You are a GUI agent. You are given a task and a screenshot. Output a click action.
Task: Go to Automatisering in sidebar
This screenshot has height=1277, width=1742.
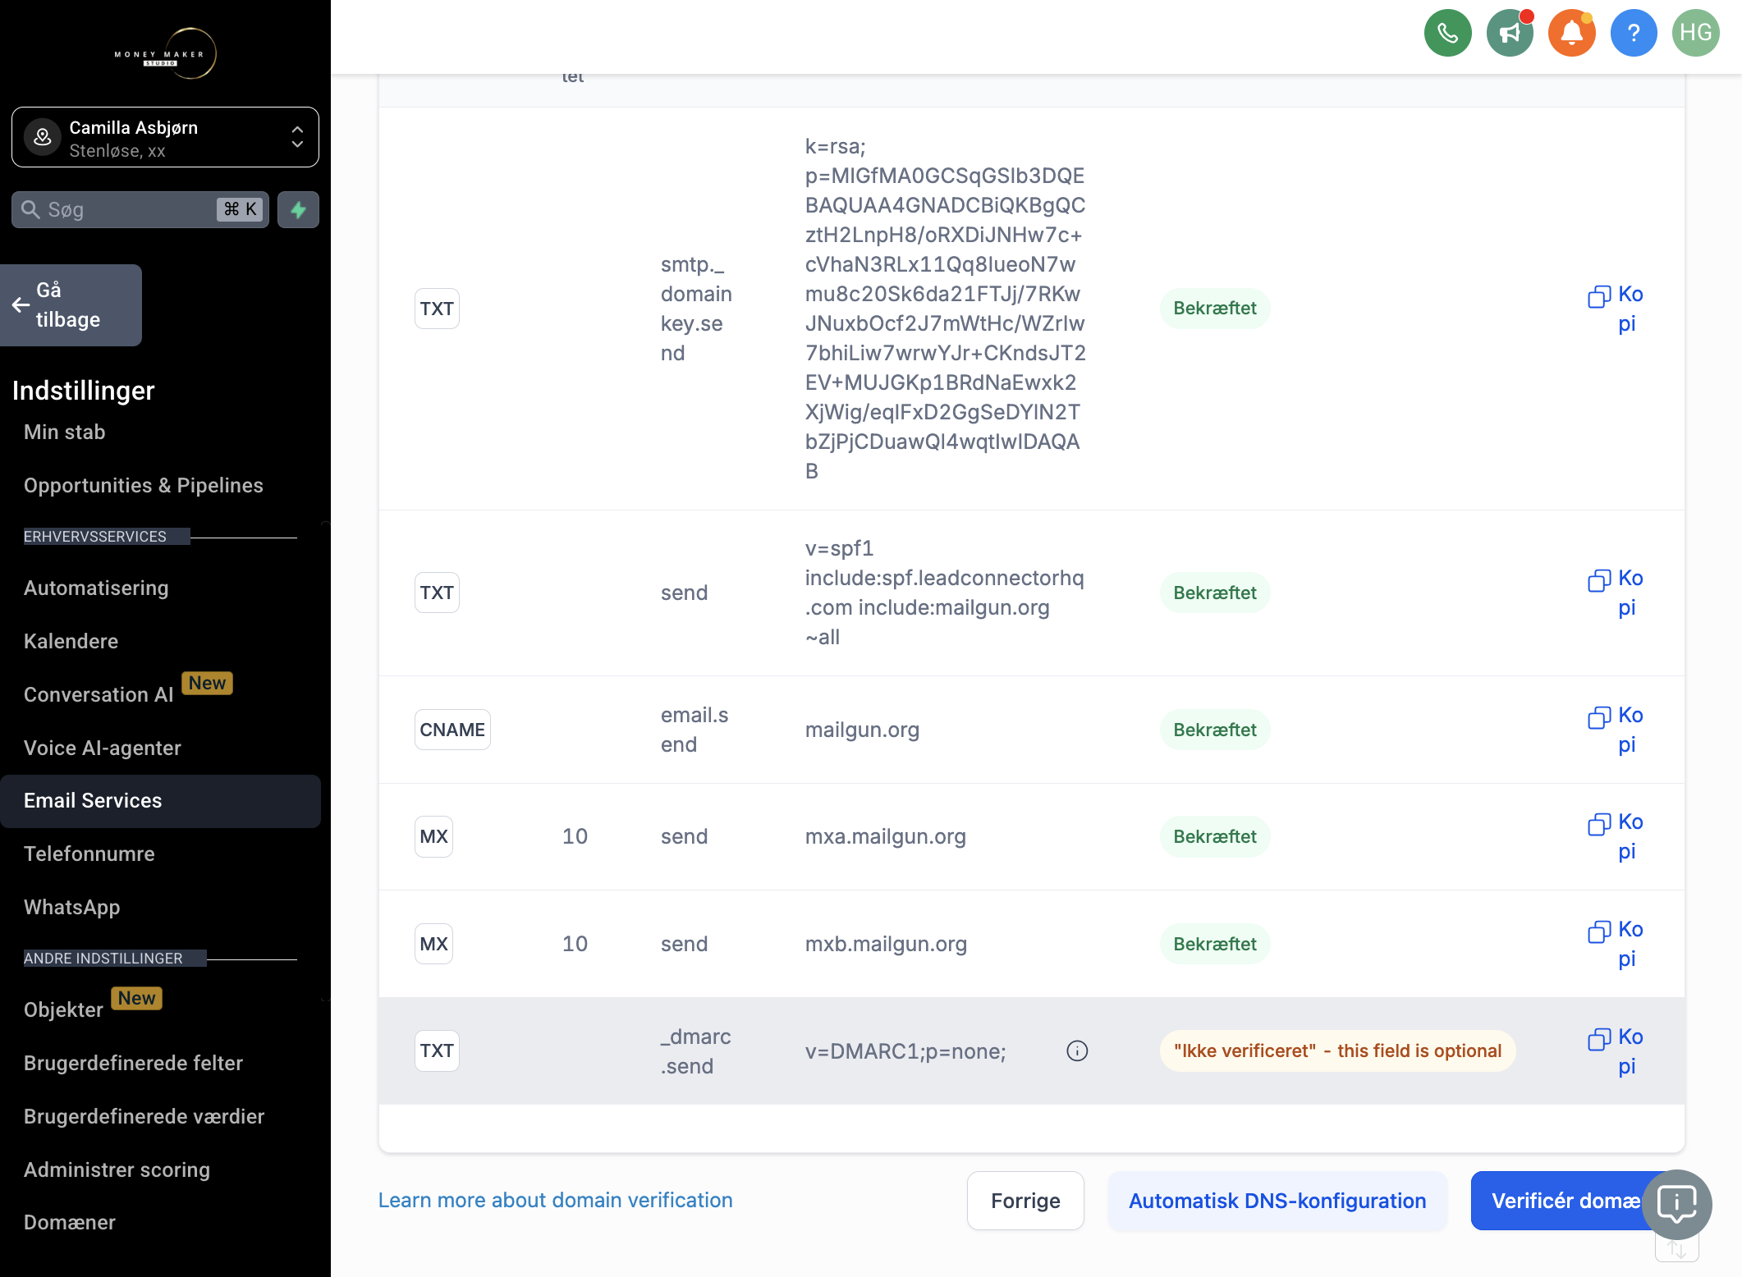(x=96, y=588)
